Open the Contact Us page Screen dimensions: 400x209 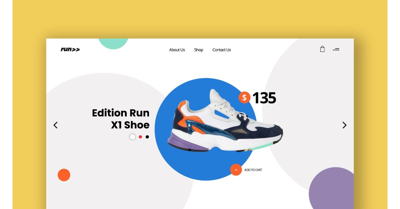222,50
